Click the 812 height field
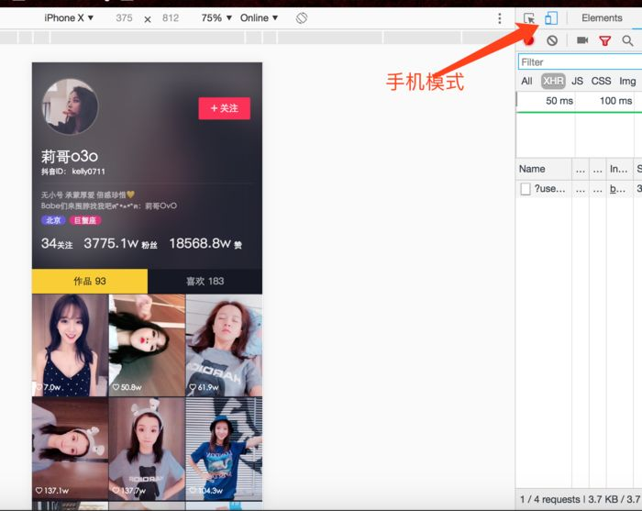 pos(171,18)
